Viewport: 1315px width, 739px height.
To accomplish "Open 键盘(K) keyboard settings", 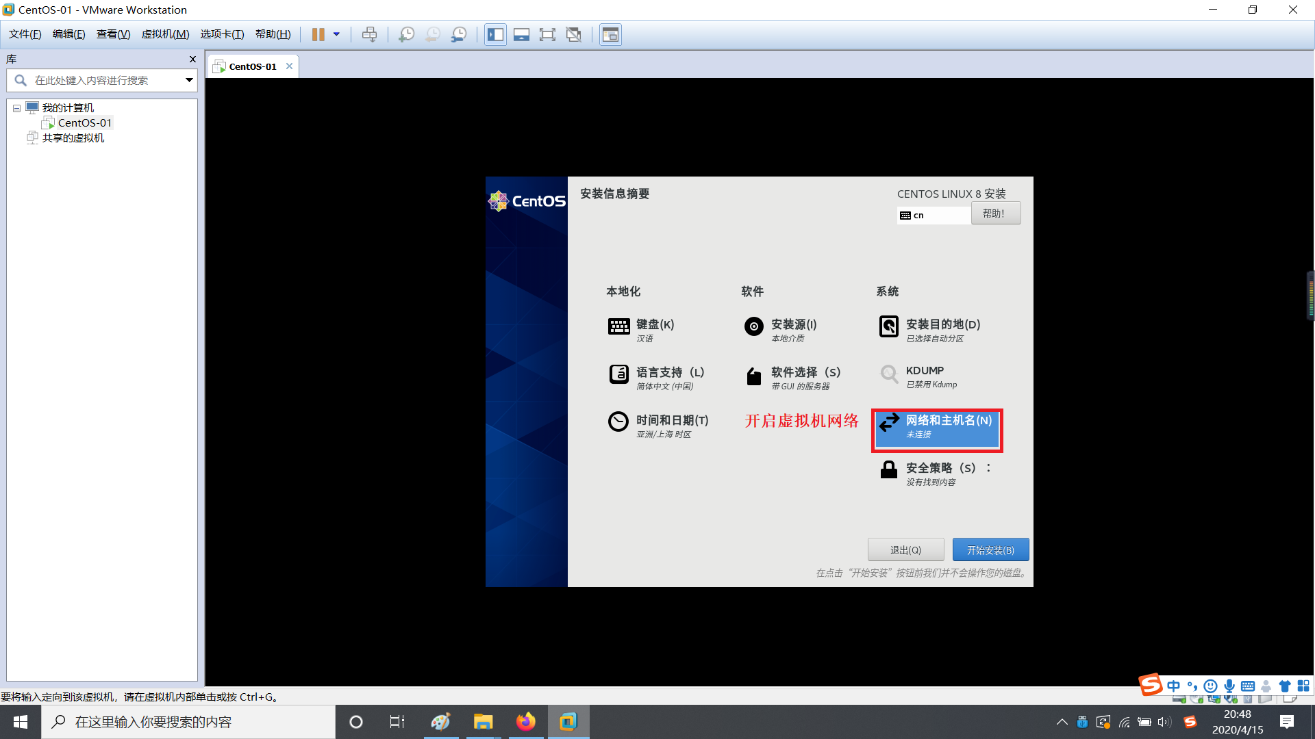I will (x=642, y=329).
